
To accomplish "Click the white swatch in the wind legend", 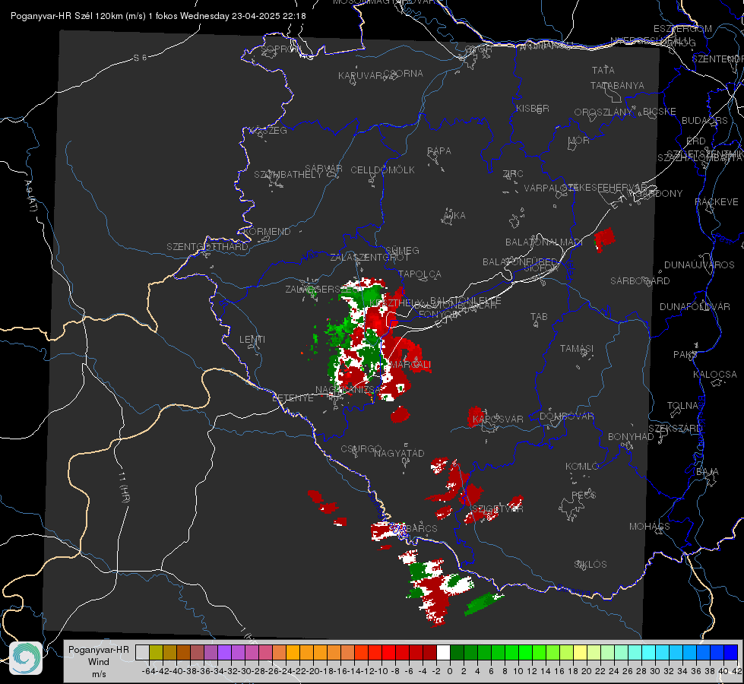I will click(x=443, y=652).
